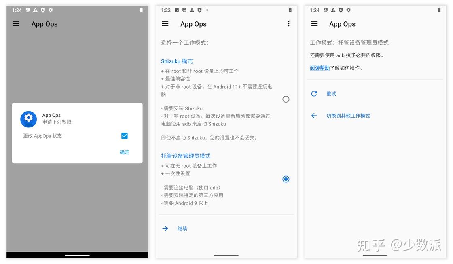
Task: Tap the 重试 text button
Action: pyautogui.click(x=331, y=93)
